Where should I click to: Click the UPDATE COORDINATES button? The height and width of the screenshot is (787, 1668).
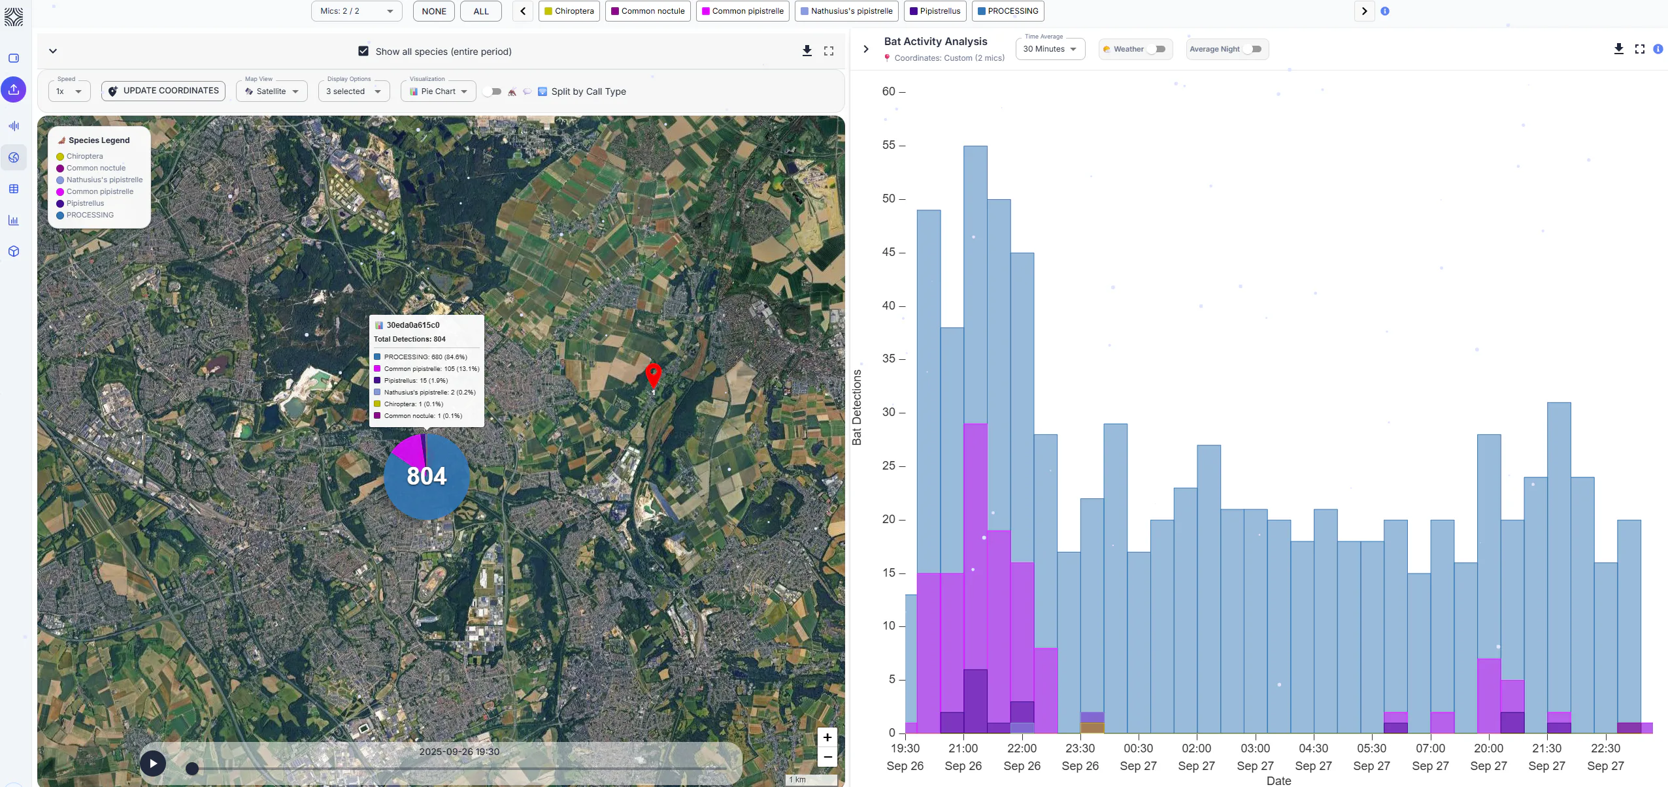(x=163, y=91)
